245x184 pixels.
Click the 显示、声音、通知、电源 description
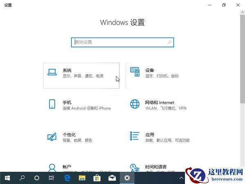point(83,76)
